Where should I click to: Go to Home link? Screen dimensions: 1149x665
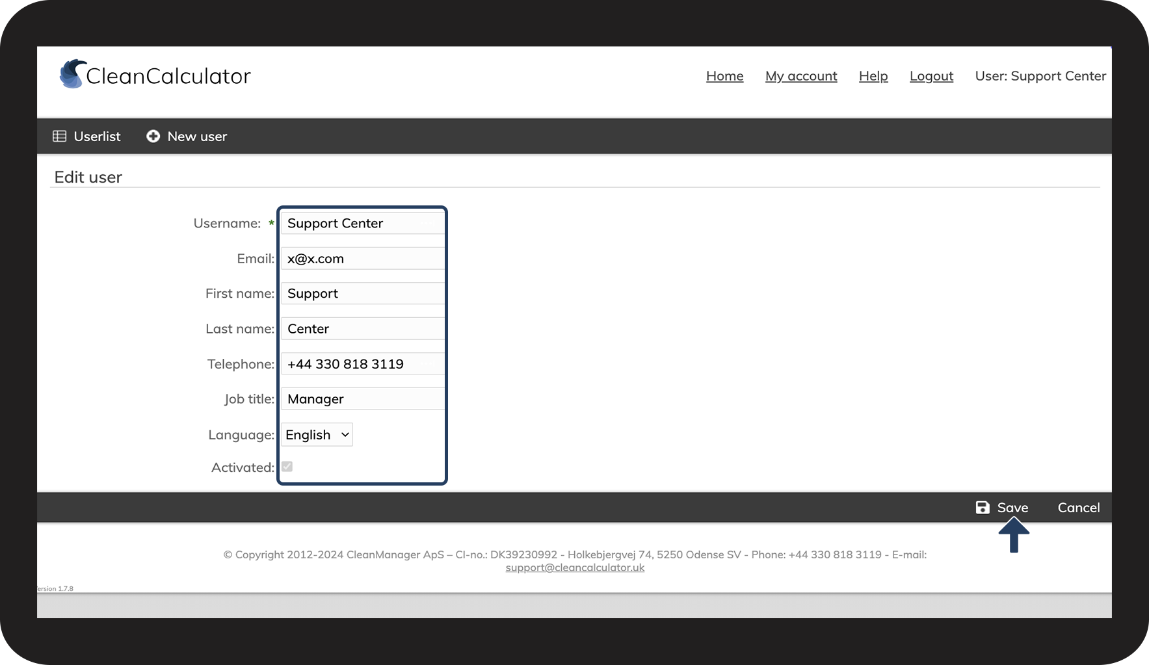click(x=724, y=76)
